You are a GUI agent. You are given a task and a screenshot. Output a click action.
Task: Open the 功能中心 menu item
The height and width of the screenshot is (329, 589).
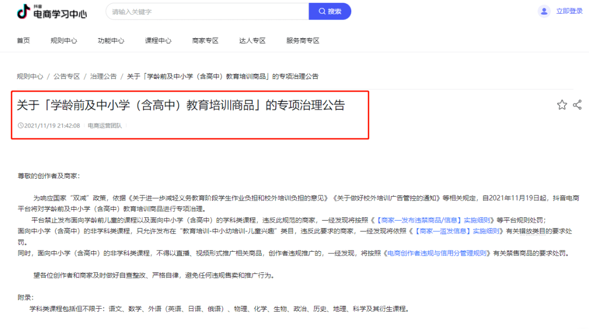111,41
